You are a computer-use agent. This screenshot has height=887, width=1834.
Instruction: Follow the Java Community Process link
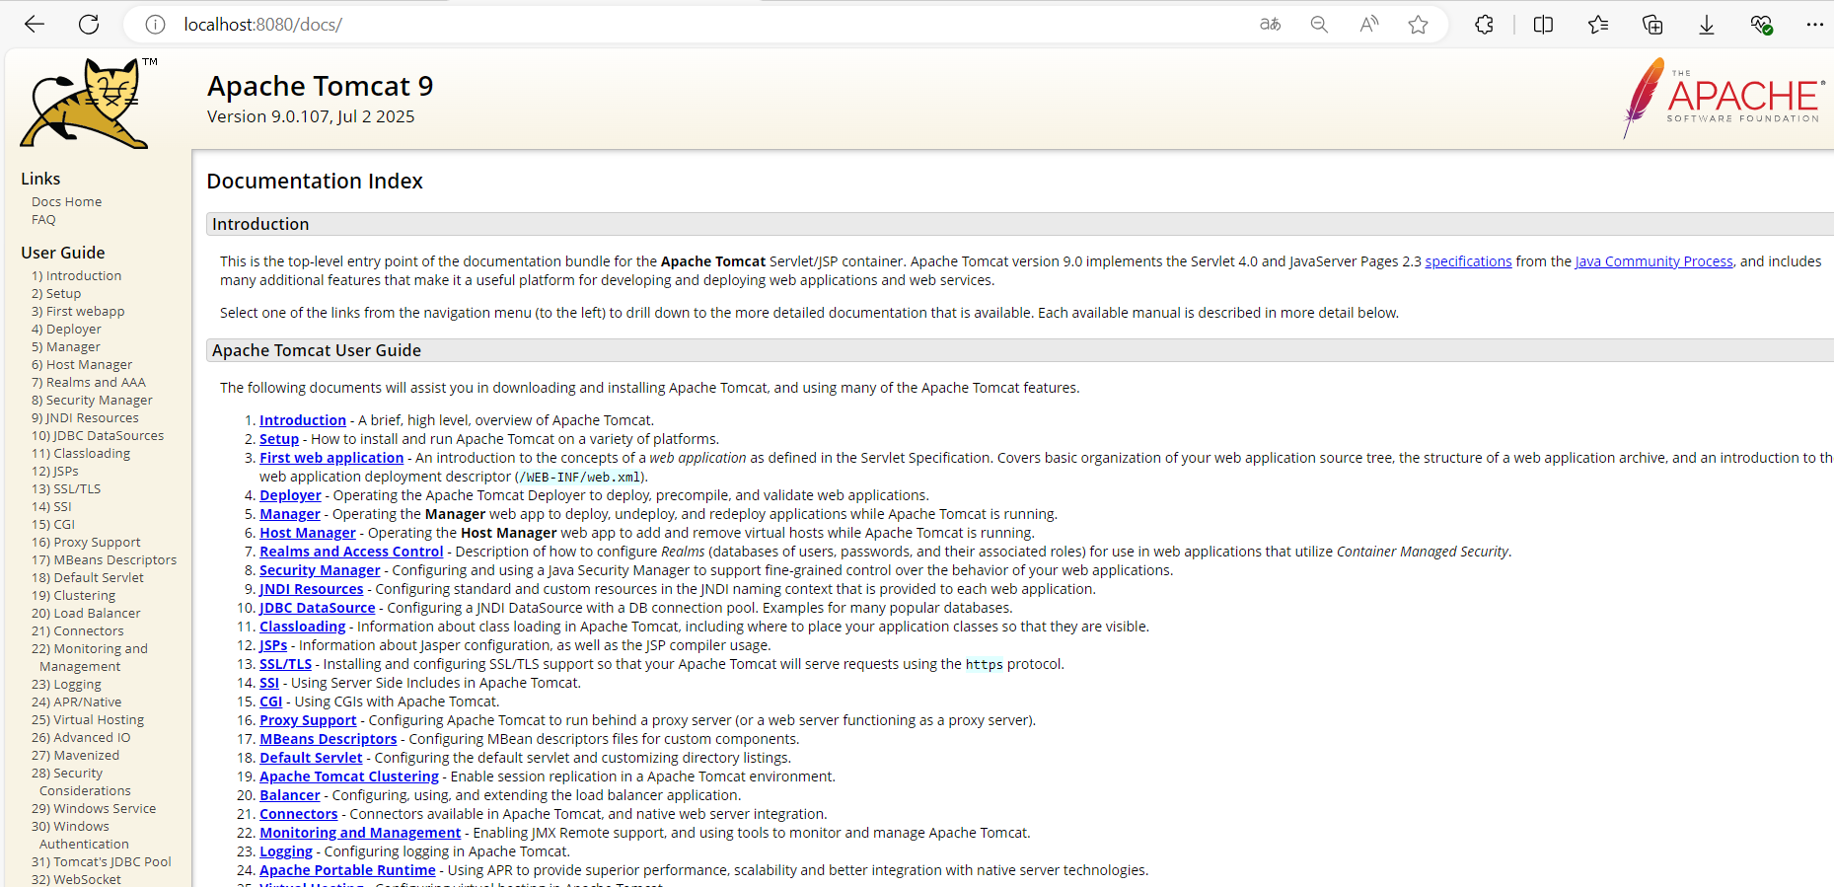[1653, 261]
